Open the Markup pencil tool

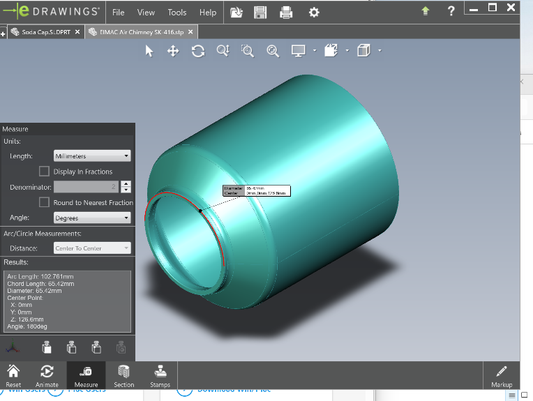coord(502,376)
